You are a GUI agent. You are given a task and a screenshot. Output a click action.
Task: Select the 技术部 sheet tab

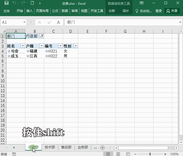[50, 147]
